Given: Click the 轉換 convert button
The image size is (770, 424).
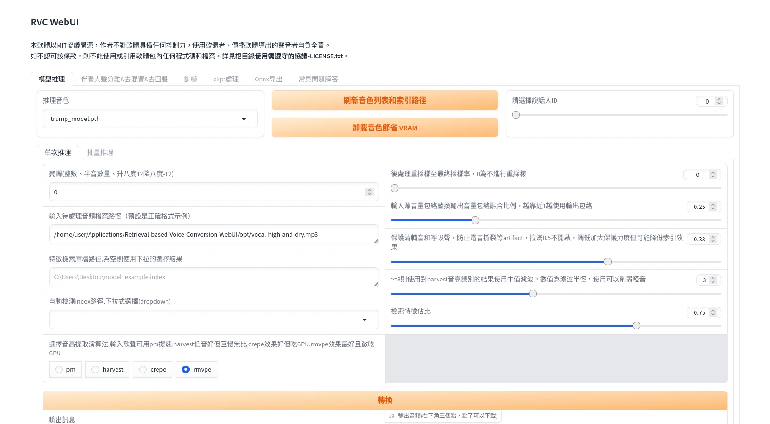Looking at the screenshot, I should (384, 400).
